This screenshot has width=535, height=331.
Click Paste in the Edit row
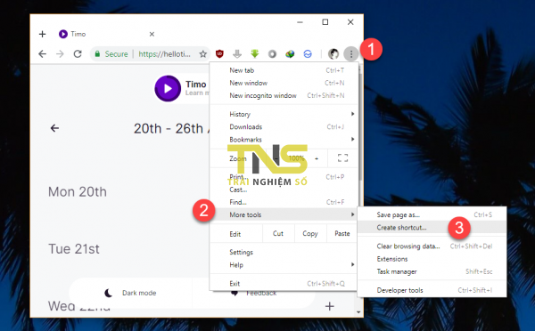coord(342,234)
